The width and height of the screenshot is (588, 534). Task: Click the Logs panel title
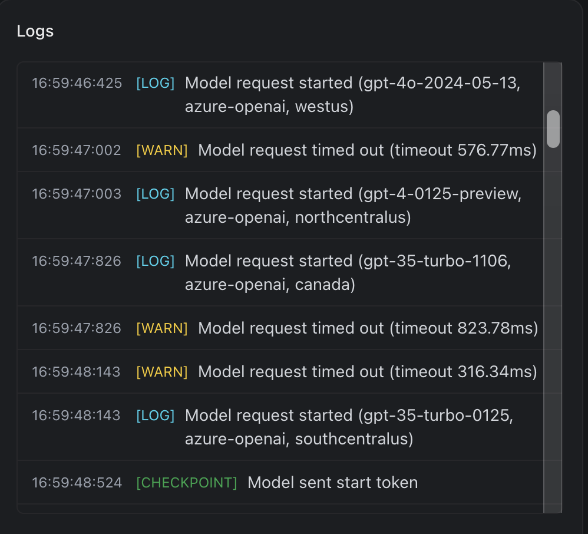coord(35,31)
